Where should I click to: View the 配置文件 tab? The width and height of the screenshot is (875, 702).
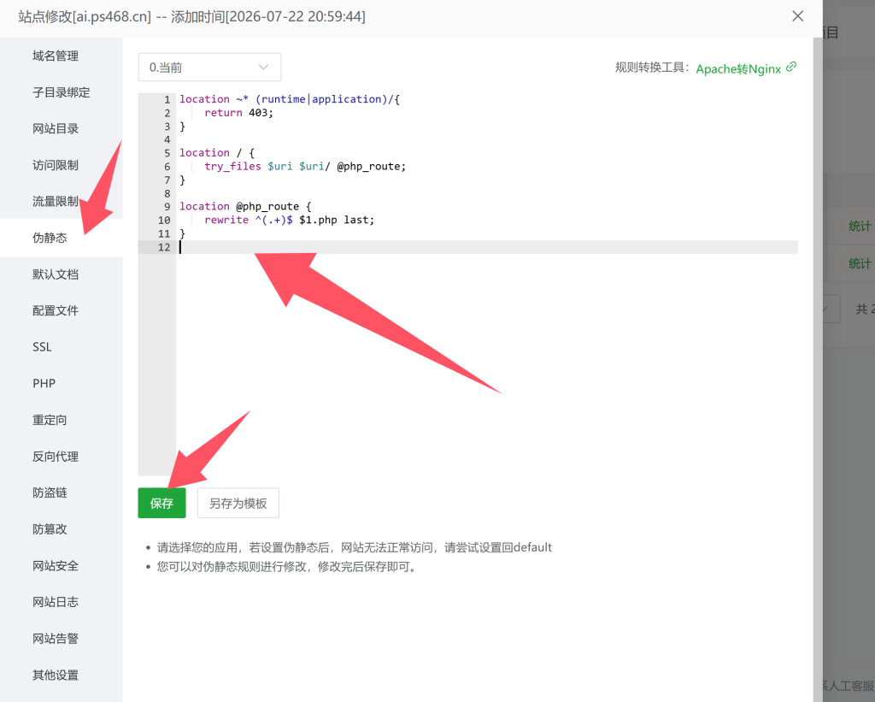56,310
